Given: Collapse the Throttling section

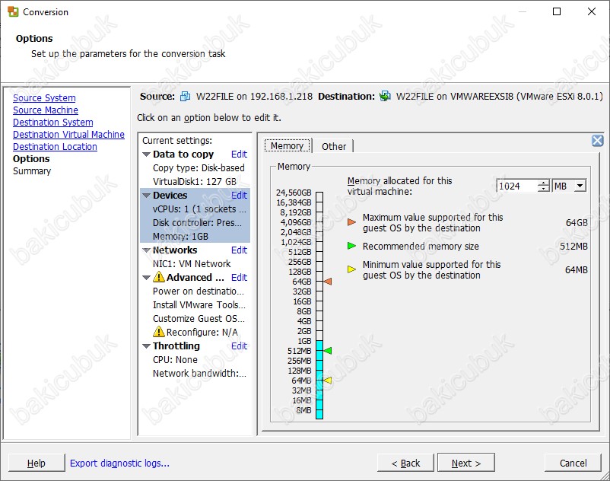Looking at the screenshot, I should pyautogui.click(x=146, y=346).
